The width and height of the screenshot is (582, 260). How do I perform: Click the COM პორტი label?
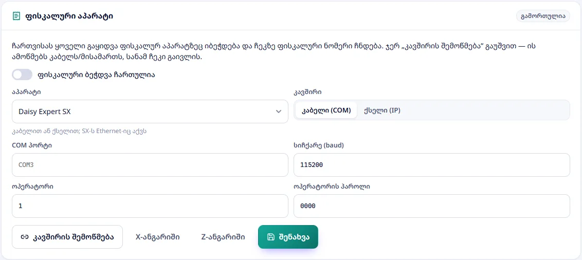coord(32,145)
